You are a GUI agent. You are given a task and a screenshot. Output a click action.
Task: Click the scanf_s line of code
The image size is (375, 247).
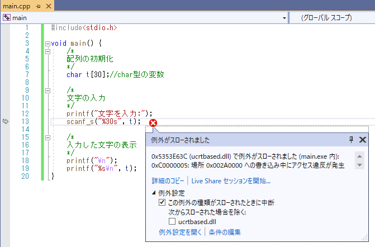coord(103,121)
